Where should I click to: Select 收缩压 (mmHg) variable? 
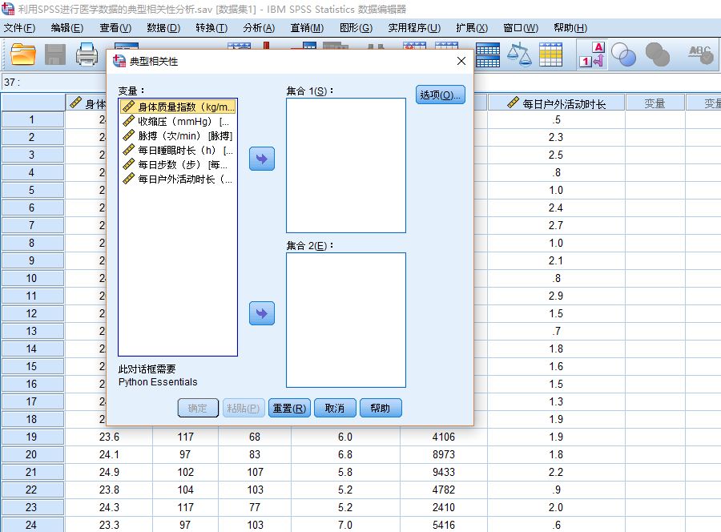point(179,122)
